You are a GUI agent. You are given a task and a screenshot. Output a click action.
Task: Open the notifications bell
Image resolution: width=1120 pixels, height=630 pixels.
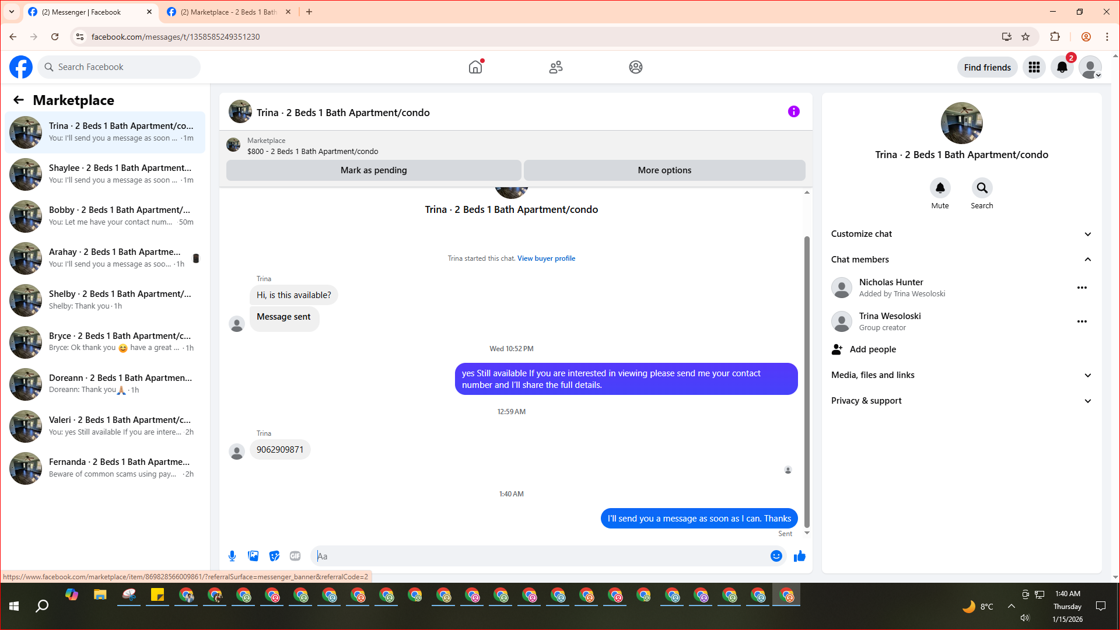point(1062,68)
